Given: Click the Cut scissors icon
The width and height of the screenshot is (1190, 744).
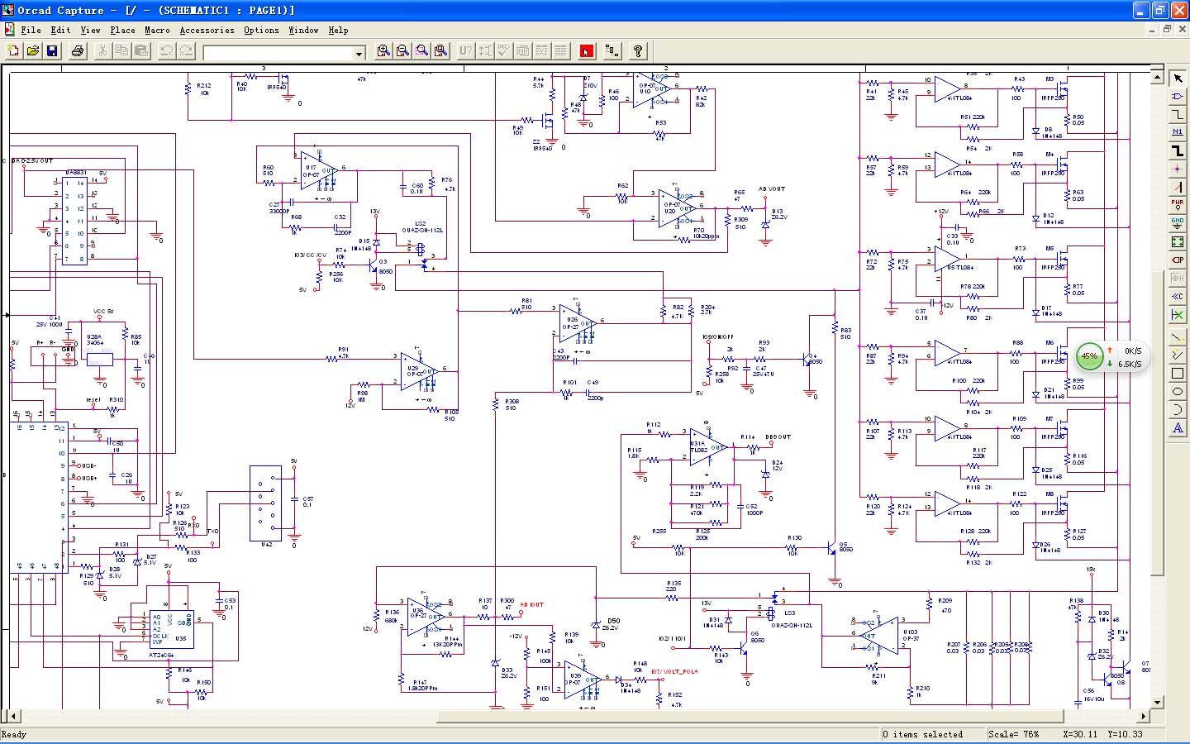Looking at the screenshot, I should click(x=102, y=51).
